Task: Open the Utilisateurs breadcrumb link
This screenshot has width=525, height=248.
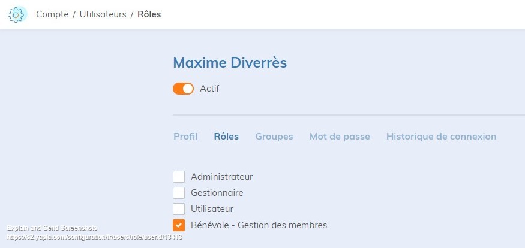Action: (x=103, y=14)
